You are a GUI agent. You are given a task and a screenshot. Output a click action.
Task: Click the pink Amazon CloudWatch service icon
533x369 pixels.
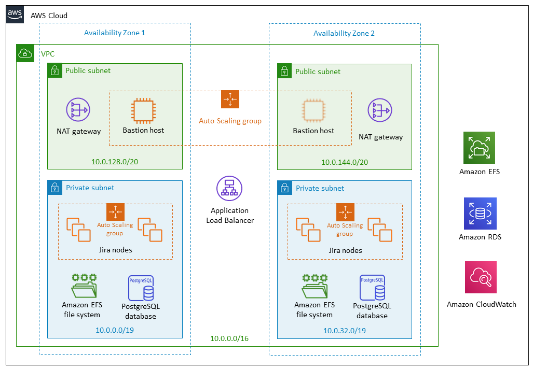(x=481, y=277)
